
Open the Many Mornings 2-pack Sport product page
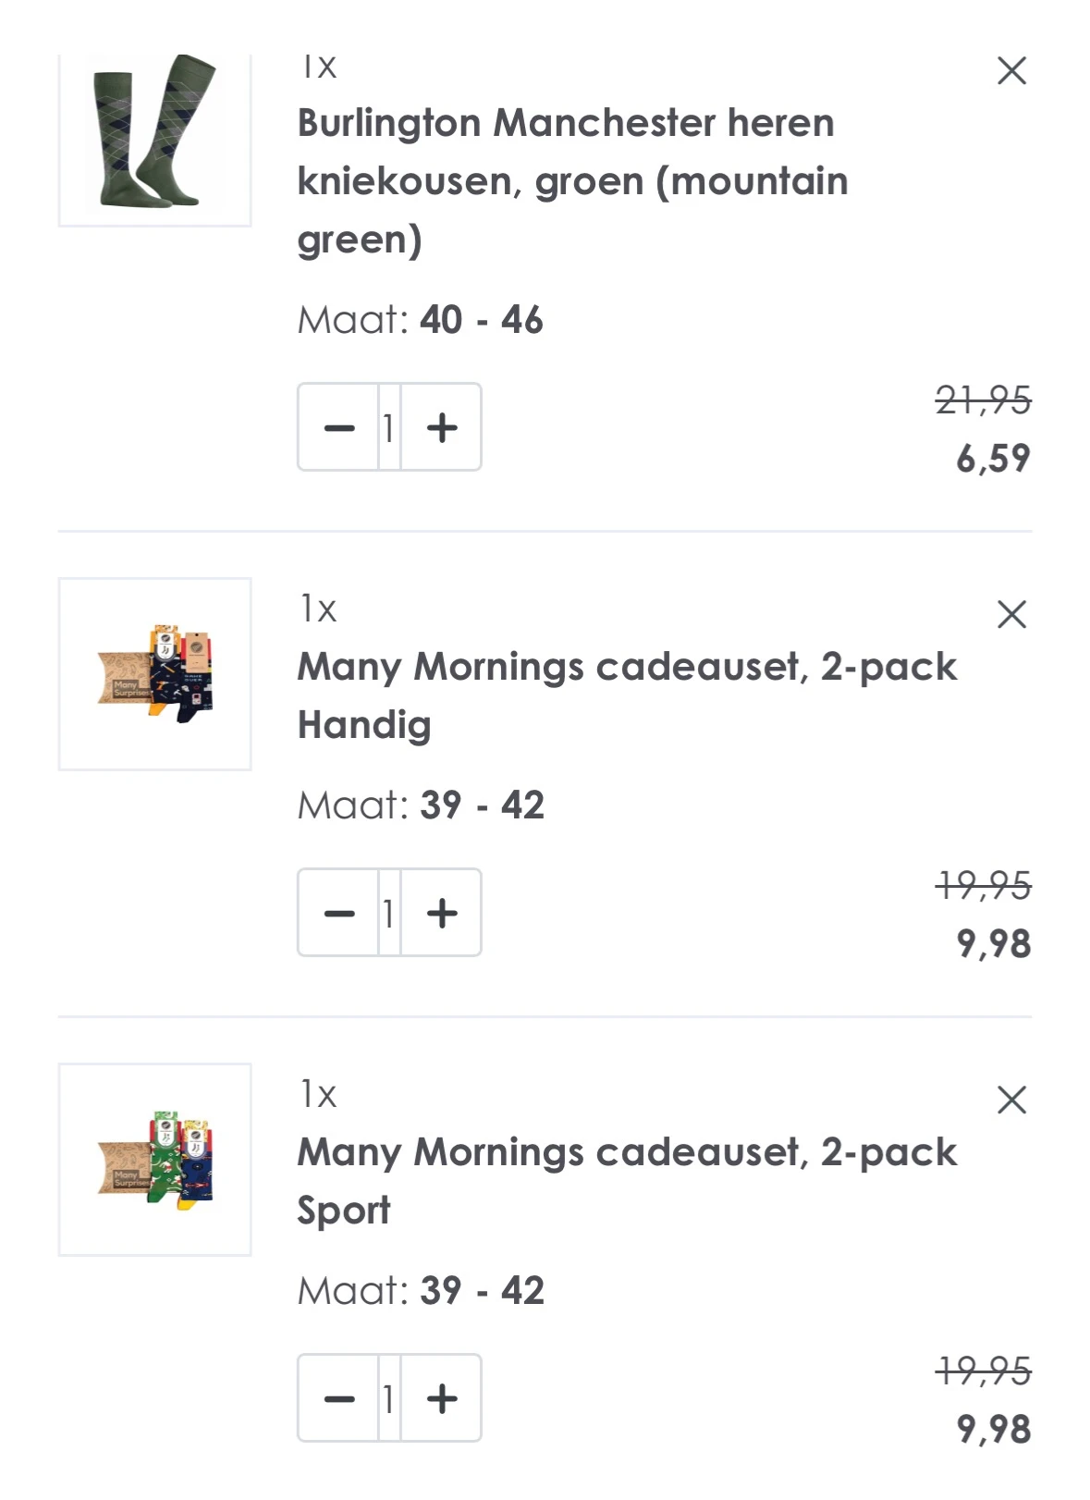629,1181
